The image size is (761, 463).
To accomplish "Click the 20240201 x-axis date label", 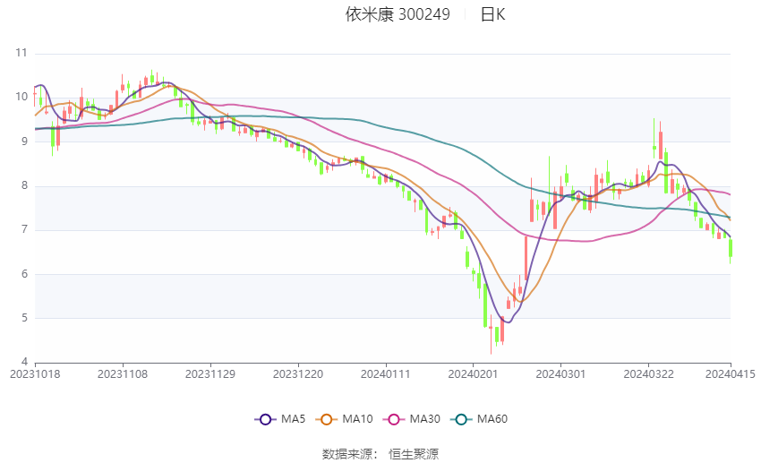I will click(x=473, y=374).
